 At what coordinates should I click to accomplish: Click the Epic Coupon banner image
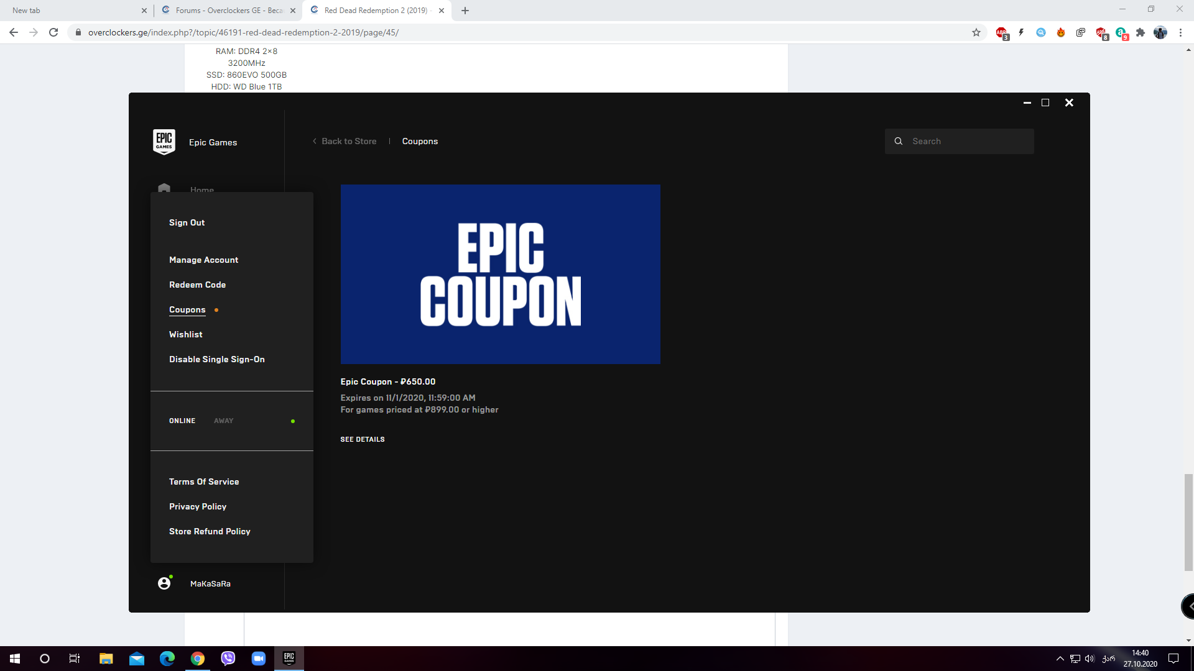click(x=500, y=274)
